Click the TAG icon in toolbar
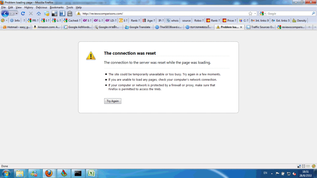Viewport: 317px width, 178px height. coord(70,14)
